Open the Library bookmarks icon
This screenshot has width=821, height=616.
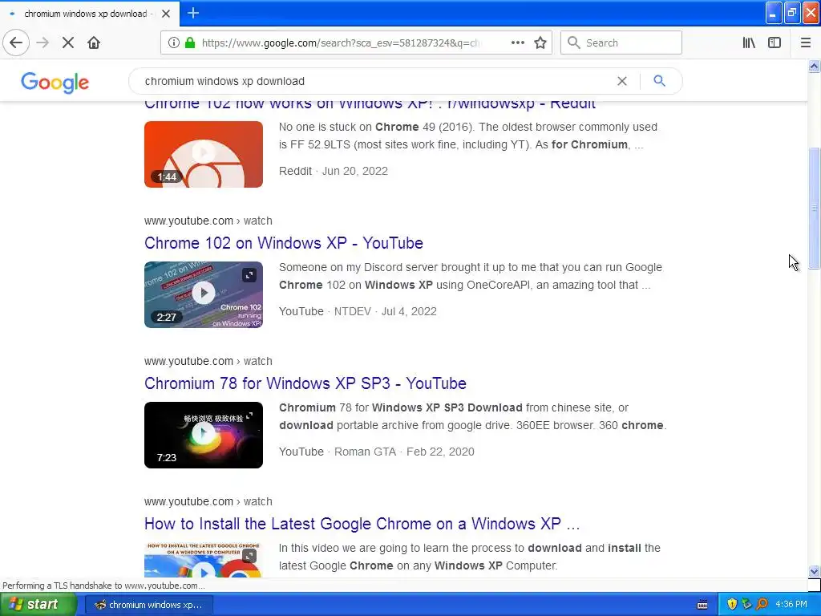tap(749, 43)
